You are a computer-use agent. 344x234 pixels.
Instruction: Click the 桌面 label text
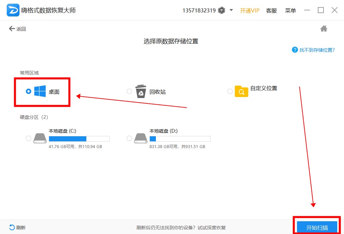(54, 92)
